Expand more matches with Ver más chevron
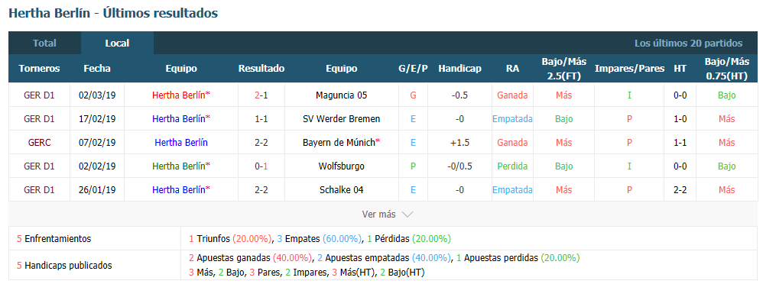Image resolution: width=763 pixels, height=284 pixels. (407, 215)
